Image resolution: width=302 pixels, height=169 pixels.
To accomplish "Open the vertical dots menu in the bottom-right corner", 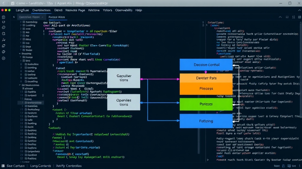I will [300, 166].
